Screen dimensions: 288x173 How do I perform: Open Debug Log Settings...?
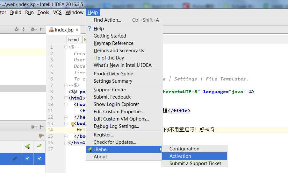[x=124, y=126]
